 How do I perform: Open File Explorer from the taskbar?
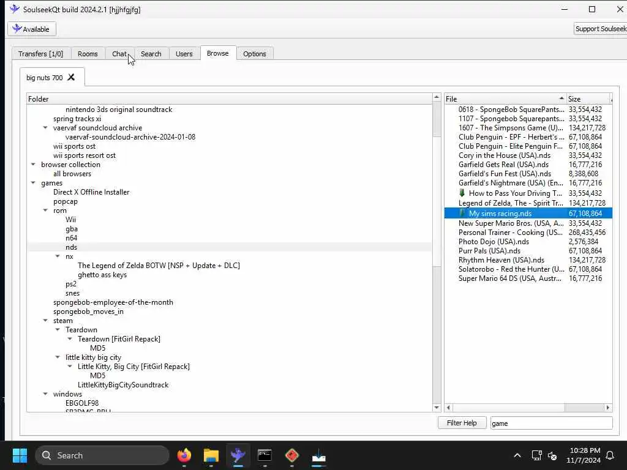(x=211, y=455)
